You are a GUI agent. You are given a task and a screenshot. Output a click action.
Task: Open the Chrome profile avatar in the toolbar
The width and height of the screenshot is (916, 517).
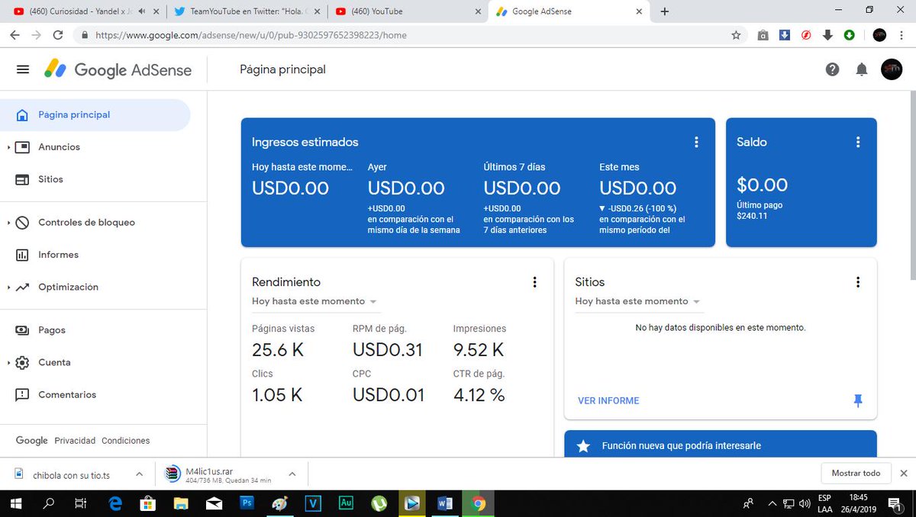(x=879, y=35)
